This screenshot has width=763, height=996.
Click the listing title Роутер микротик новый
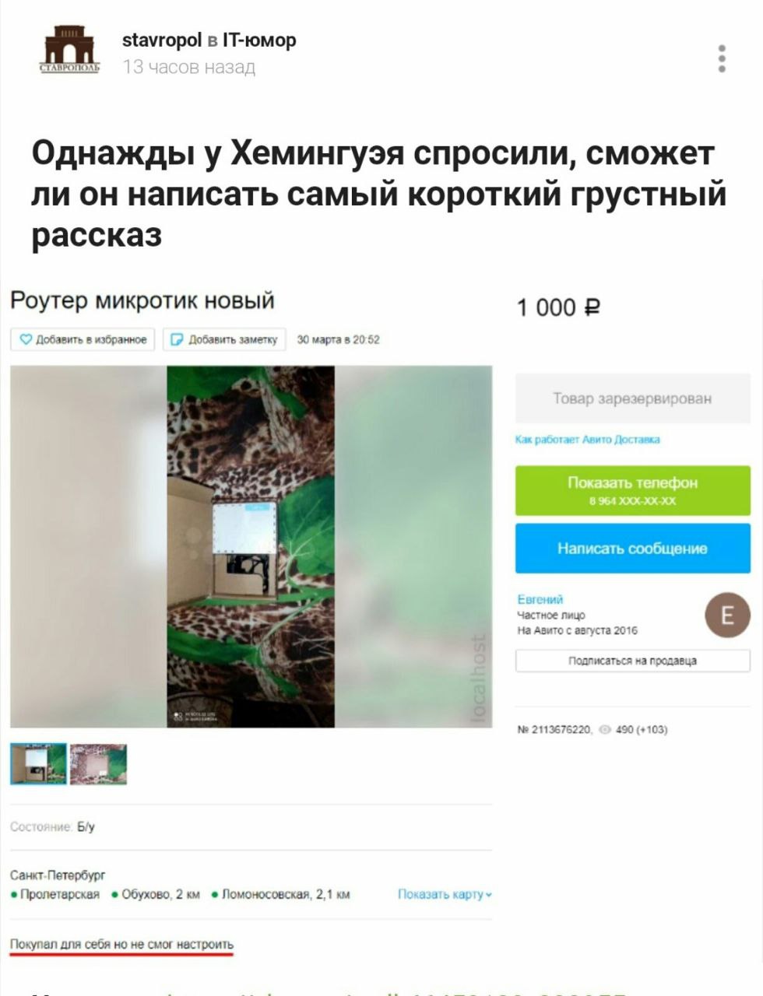click(x=142, y=300)
